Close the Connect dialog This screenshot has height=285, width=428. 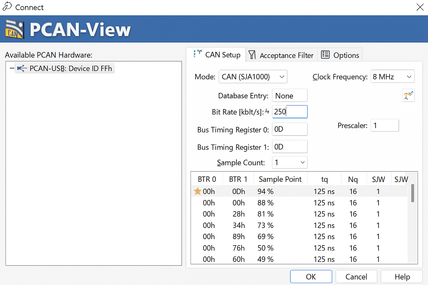[x=420, y=7]
